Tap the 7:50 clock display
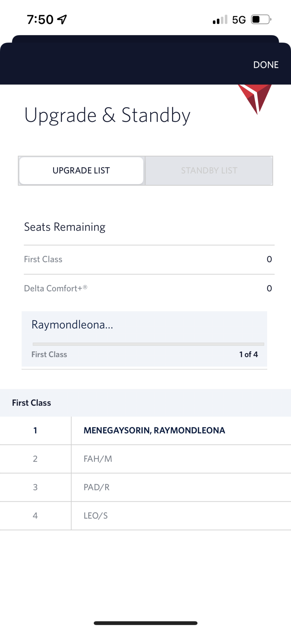Viewport: 291px width, 631px height. click(40, 19)
